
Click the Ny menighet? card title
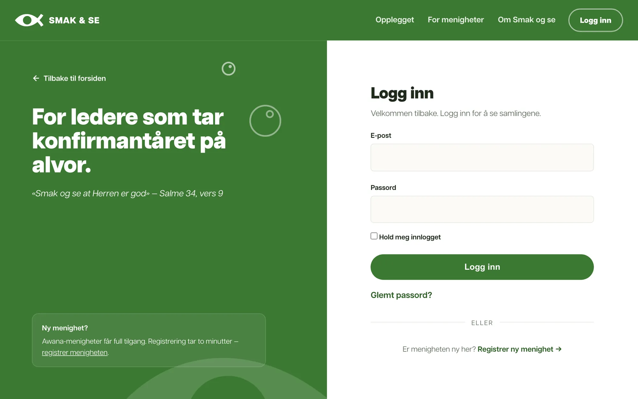[65, 328]
